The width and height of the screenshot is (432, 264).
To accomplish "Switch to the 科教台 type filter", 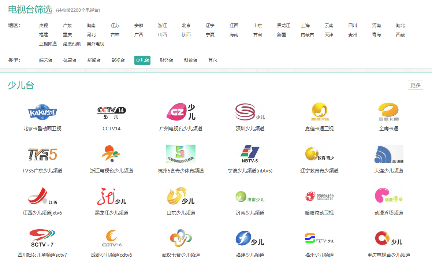I will pos(191,60).
